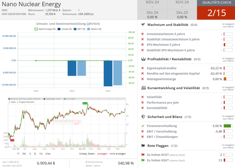The height and width of the screenshot is (168, 235).
Task: Click the Wachstum und Stabilität plant icon
Action: click(x=143, y=25)
